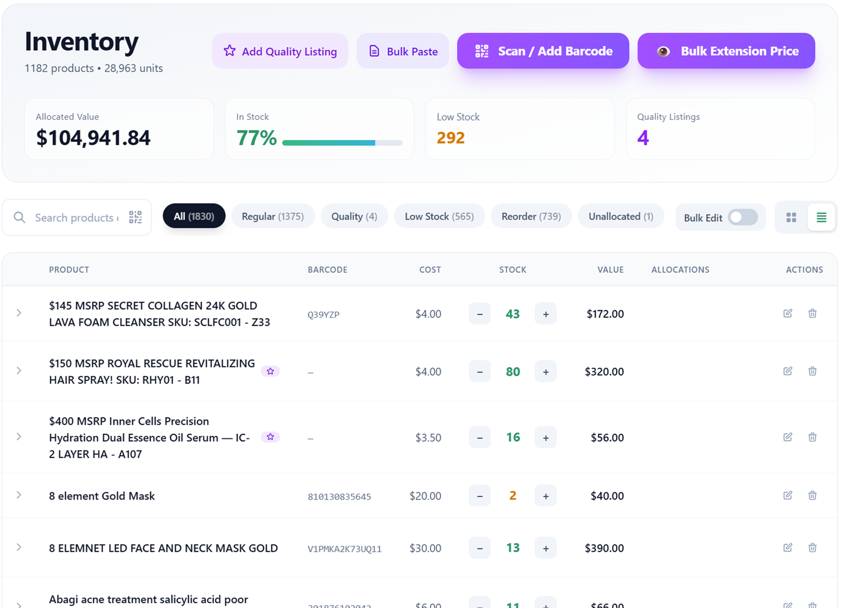Expand the 8 element Gold Mask row
The width and height of the screenshot is (844, 608).
point(19,495)
